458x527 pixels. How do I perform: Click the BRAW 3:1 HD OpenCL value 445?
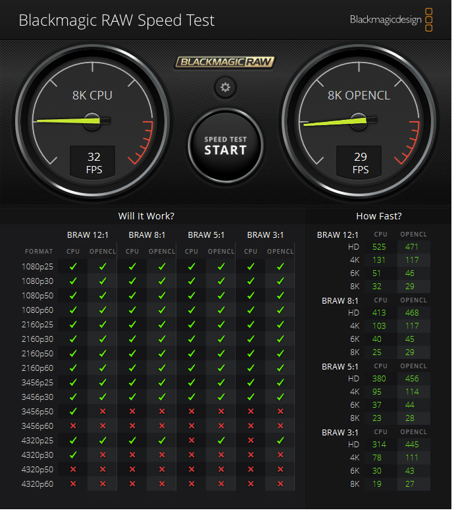coord(412,445)
